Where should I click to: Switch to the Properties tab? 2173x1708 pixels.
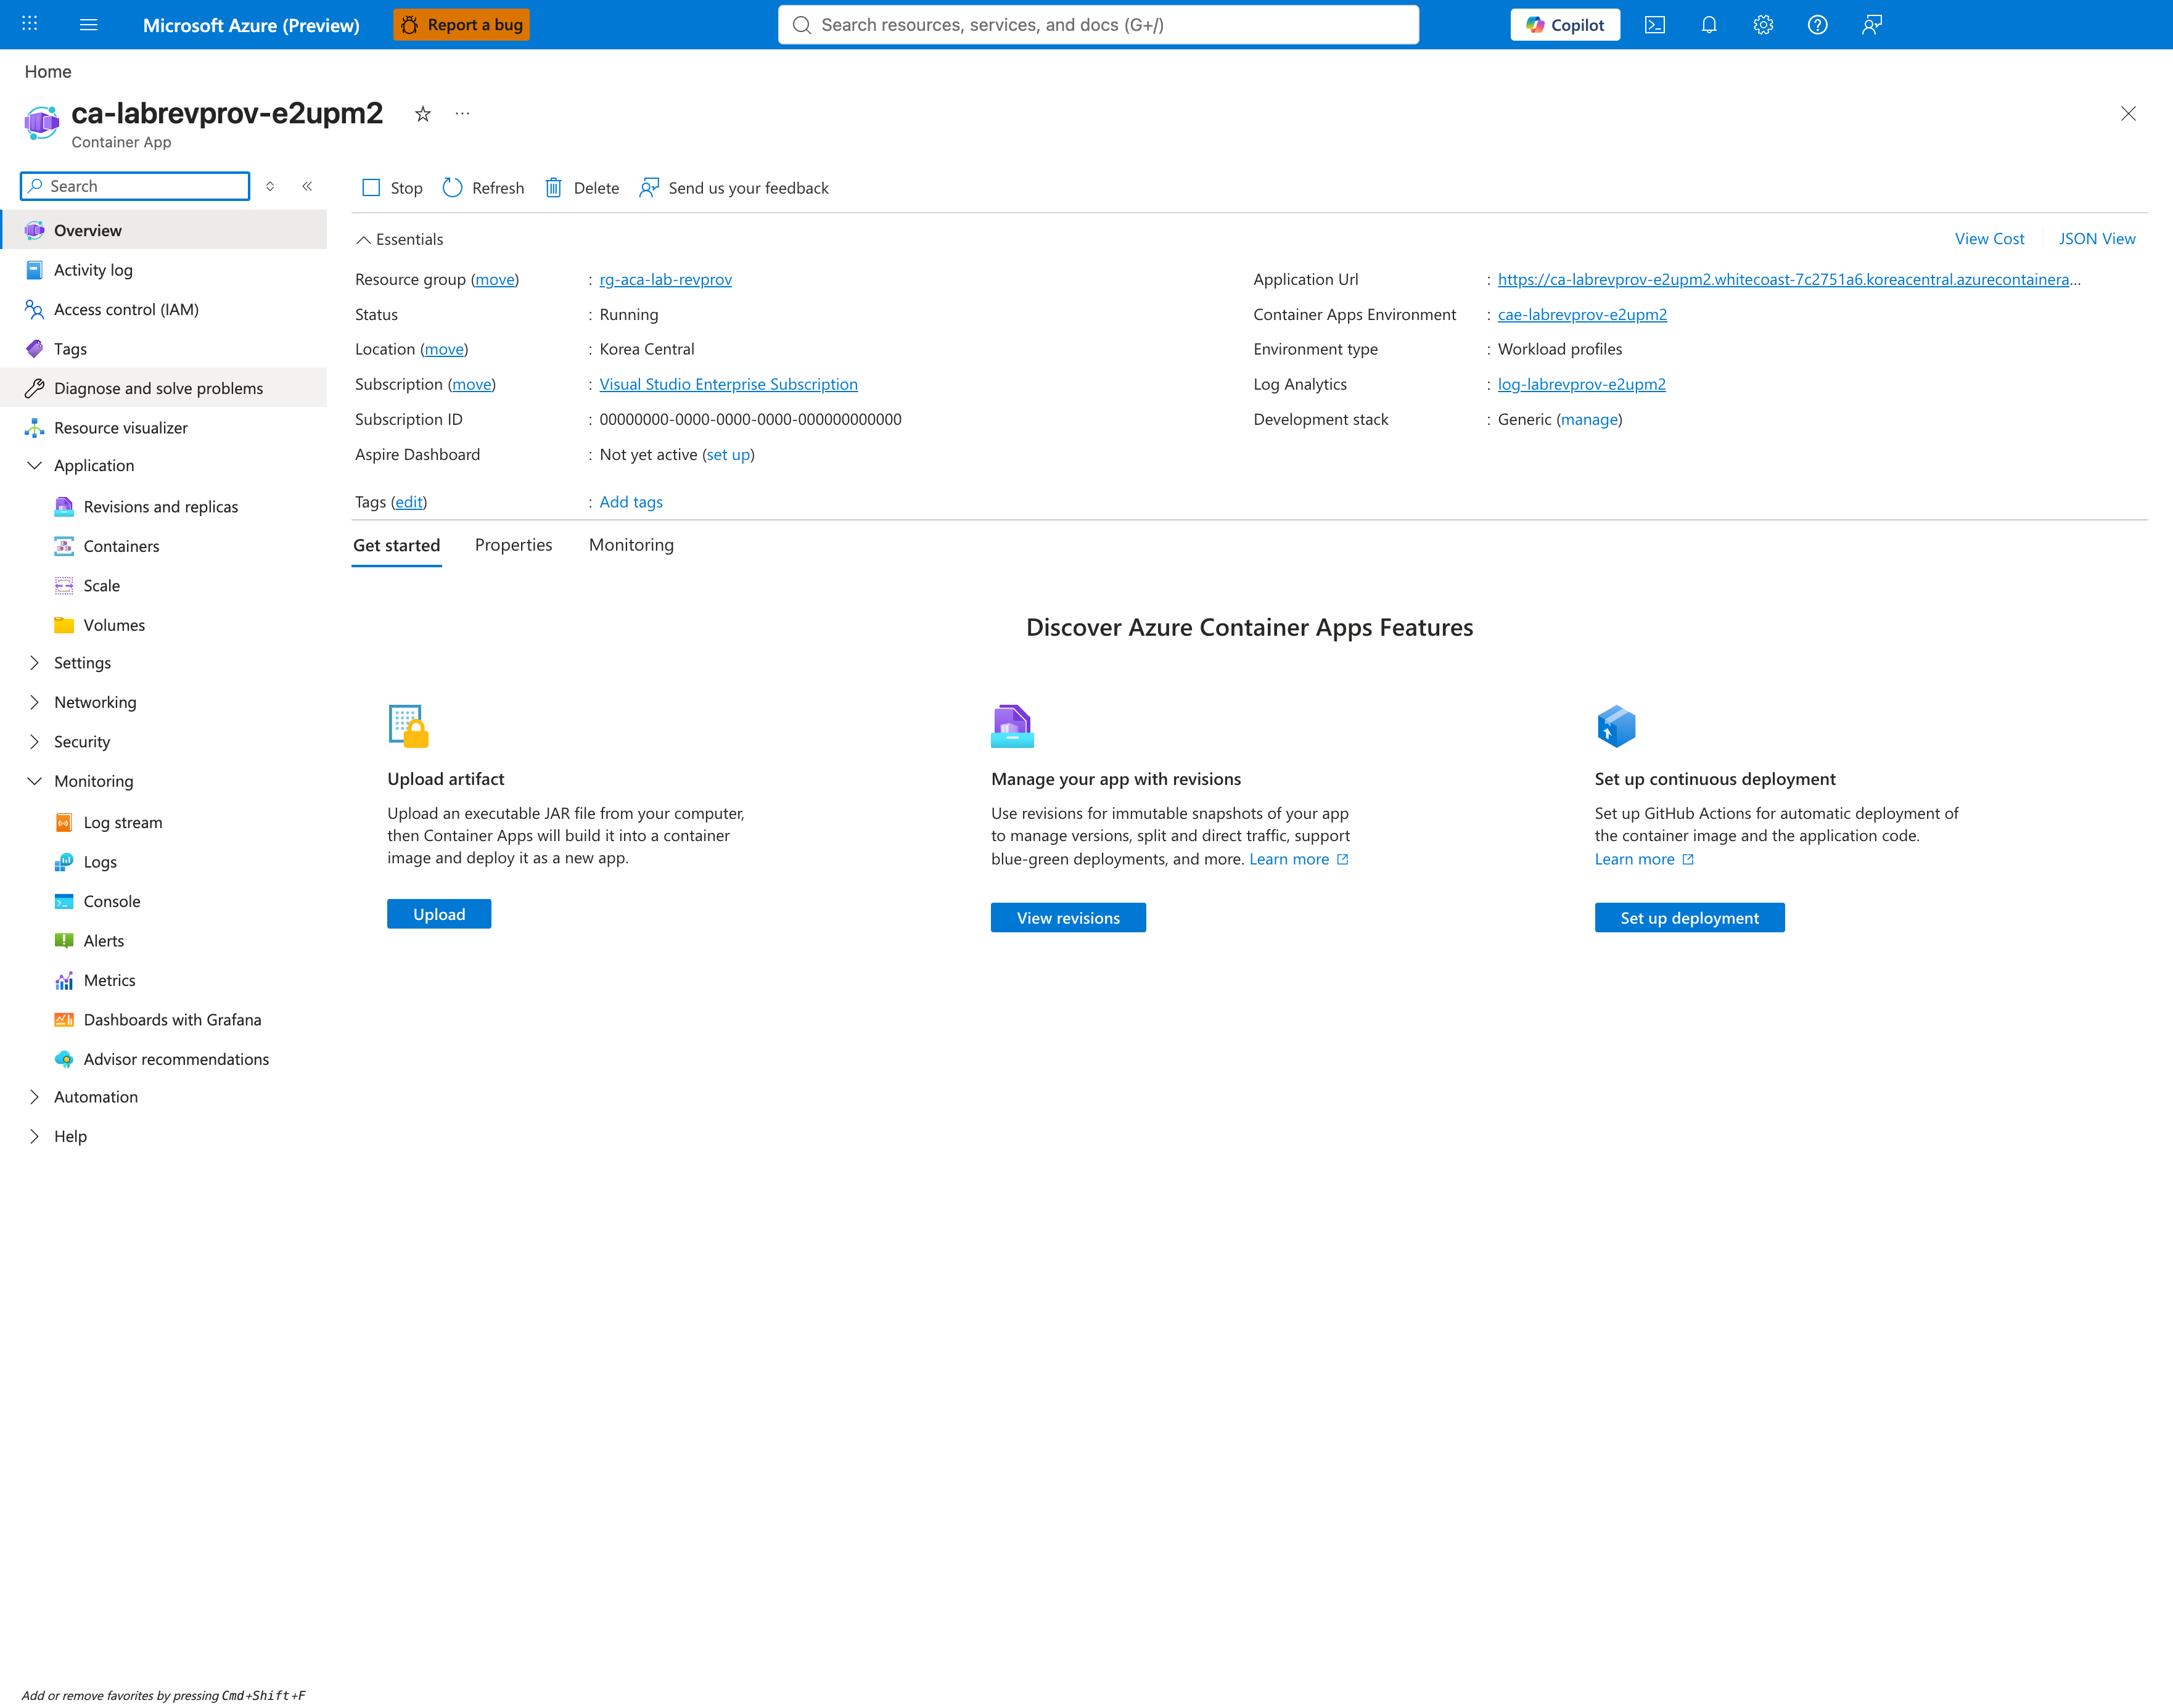point(513,545)
